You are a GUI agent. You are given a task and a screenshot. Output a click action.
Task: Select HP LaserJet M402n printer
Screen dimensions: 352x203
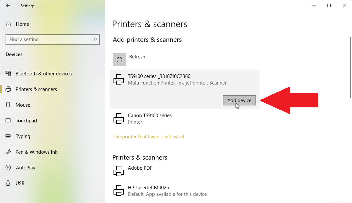(149, 188)
